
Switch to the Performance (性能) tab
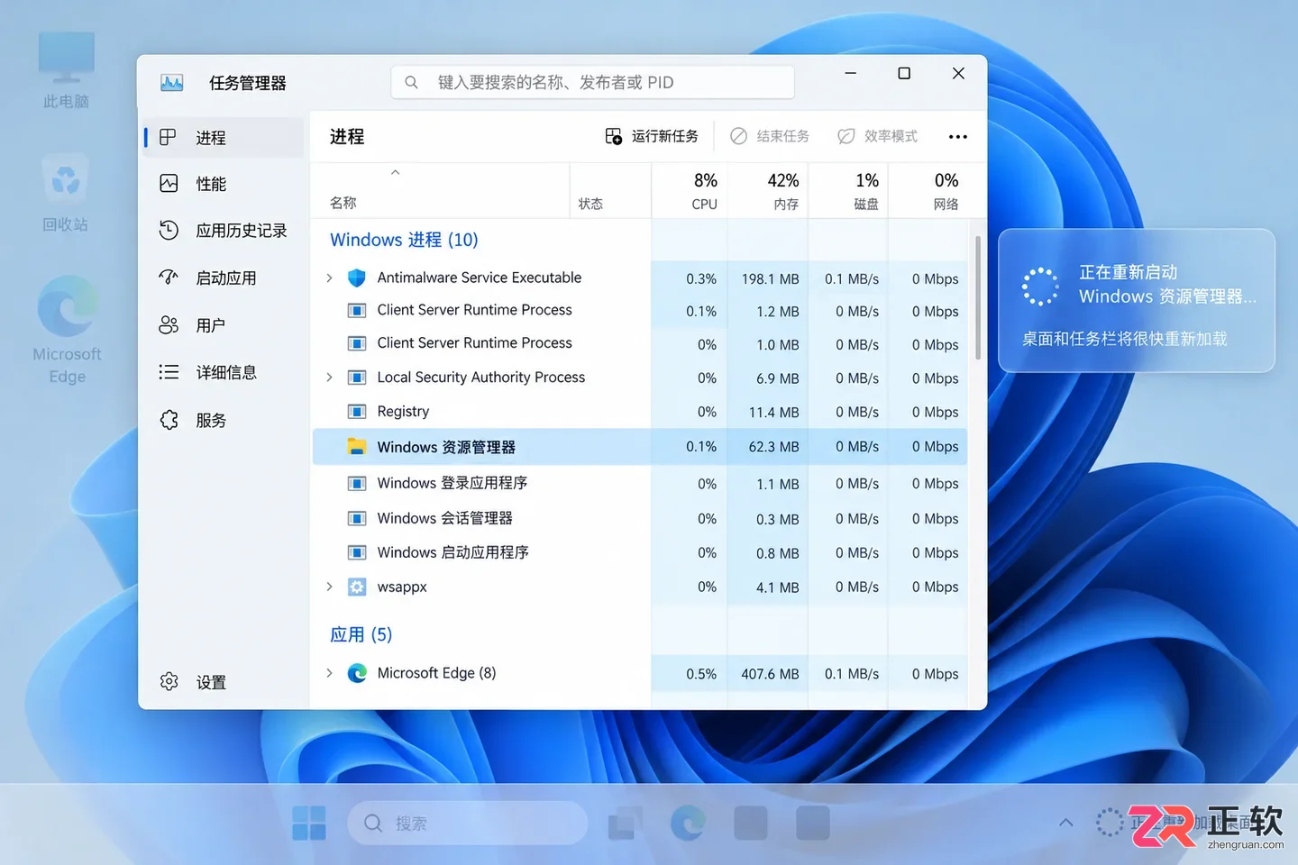coord(224,184)
